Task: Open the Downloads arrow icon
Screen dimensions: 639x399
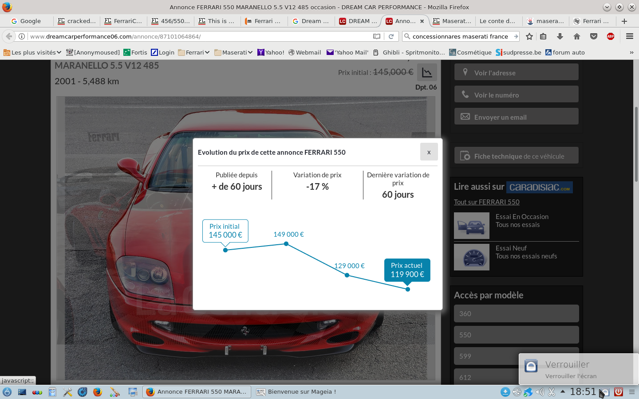Action: click(560, 36)
